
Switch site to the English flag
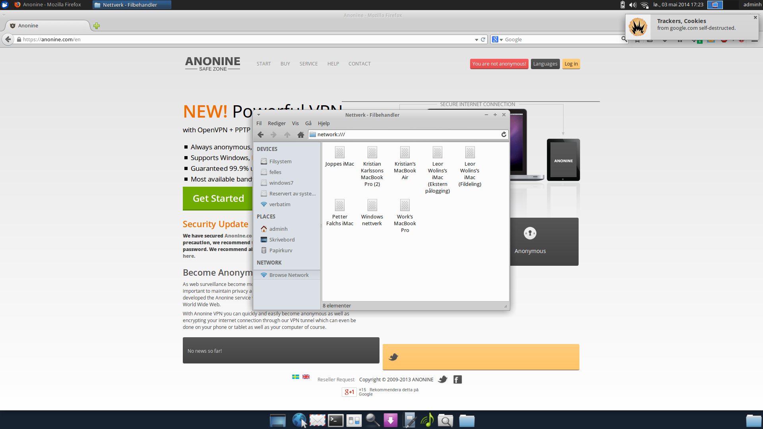306,377
